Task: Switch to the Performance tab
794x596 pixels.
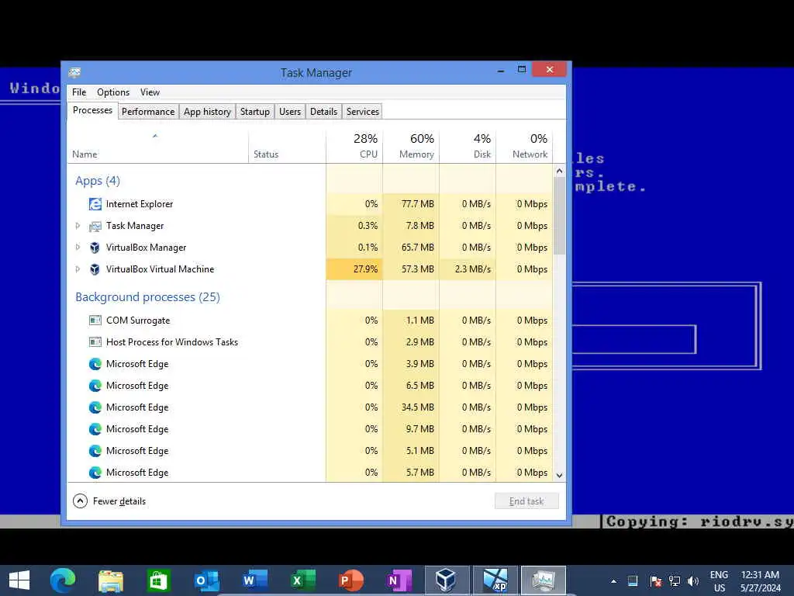Action: [148, 112]
